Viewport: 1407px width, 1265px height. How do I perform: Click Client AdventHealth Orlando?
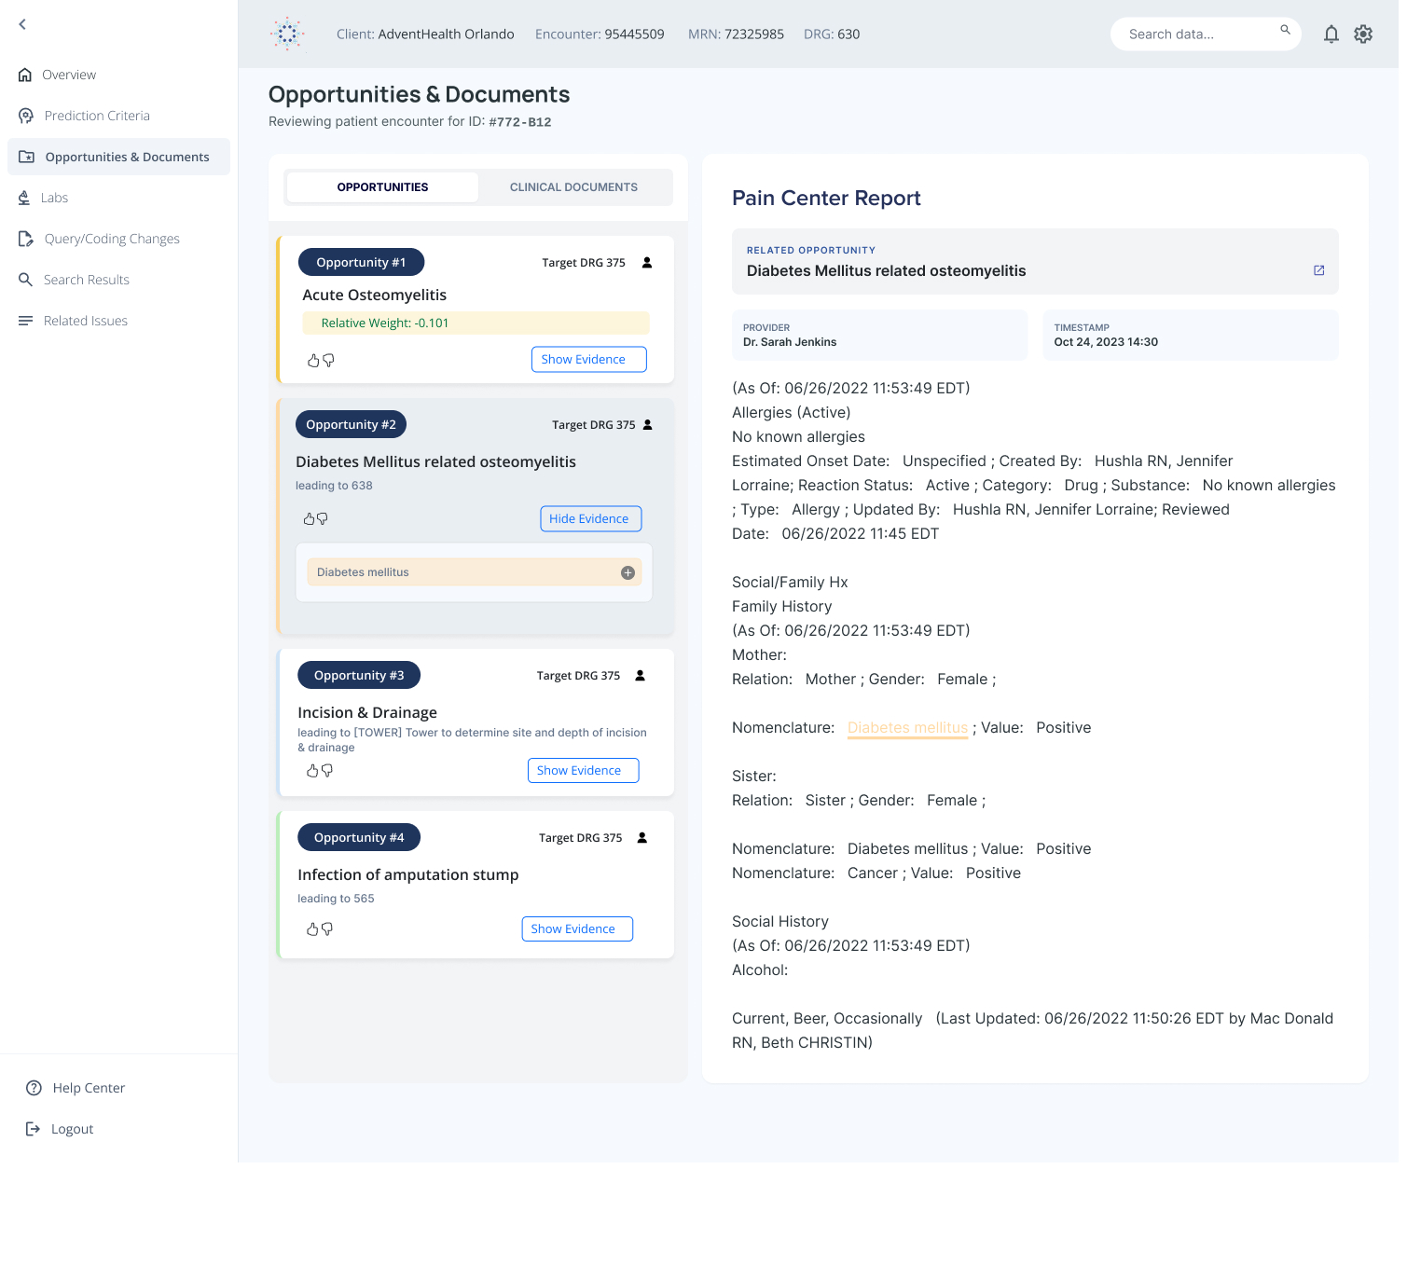(x=425, y=34)
